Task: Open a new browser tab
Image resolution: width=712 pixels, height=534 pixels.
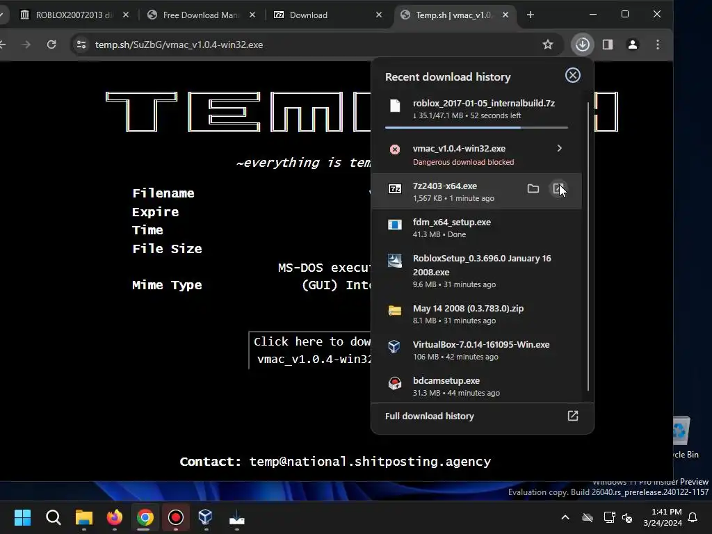Action: click(x=531, y=15)
